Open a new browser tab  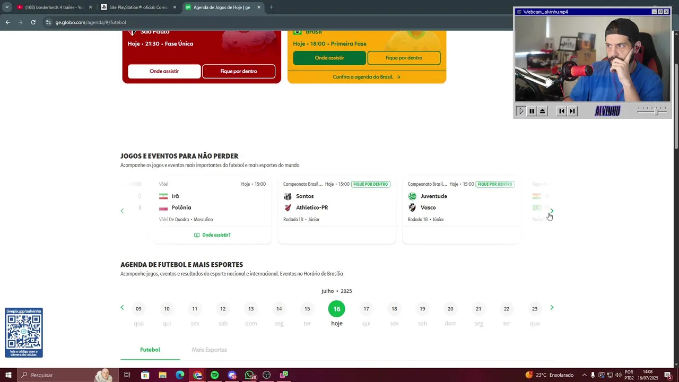(x=272, y=7)
